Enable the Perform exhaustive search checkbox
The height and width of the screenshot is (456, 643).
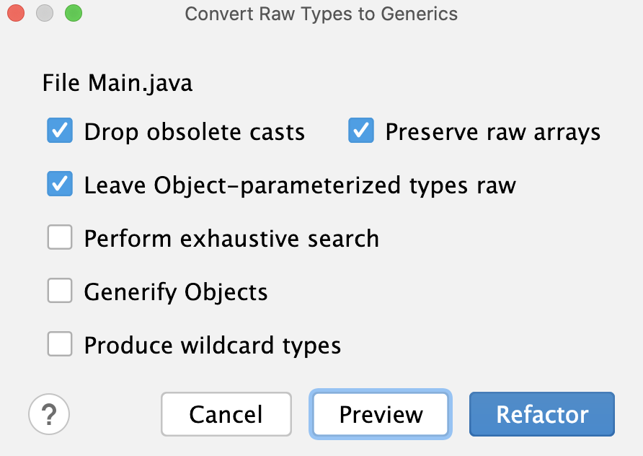tap(60, 237)
